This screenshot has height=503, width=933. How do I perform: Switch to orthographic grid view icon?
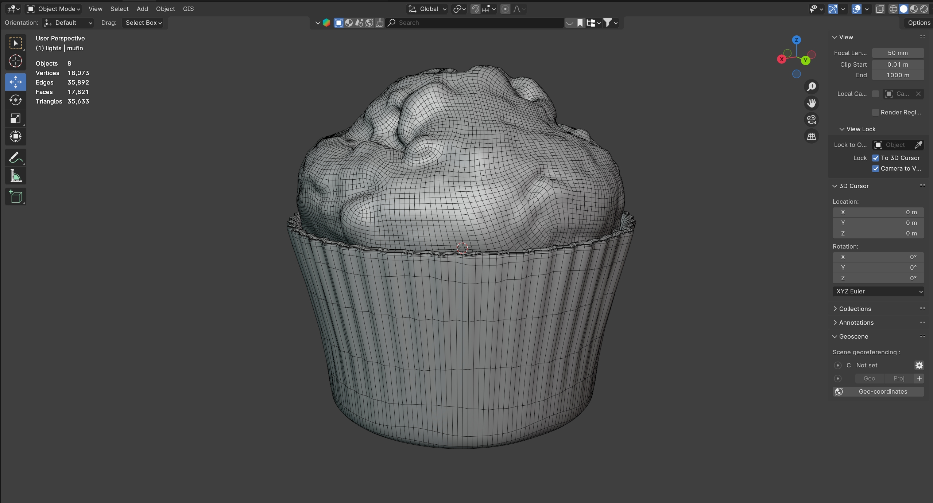coord(811,136)
